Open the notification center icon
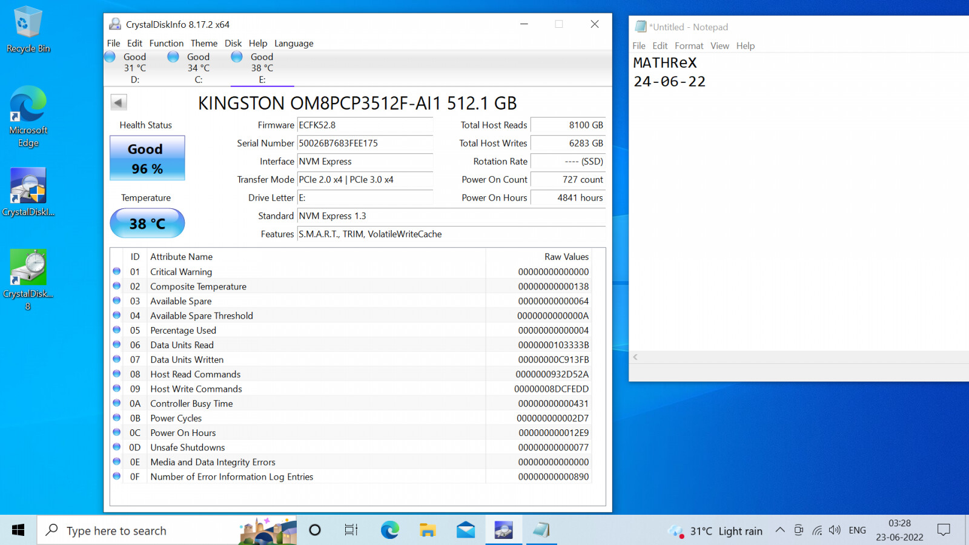Image resolution: width=969 pixels, height=545 pixels. coord(944,530)
